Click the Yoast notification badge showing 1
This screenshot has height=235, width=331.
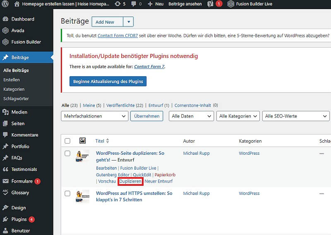(x=219, y=4)
